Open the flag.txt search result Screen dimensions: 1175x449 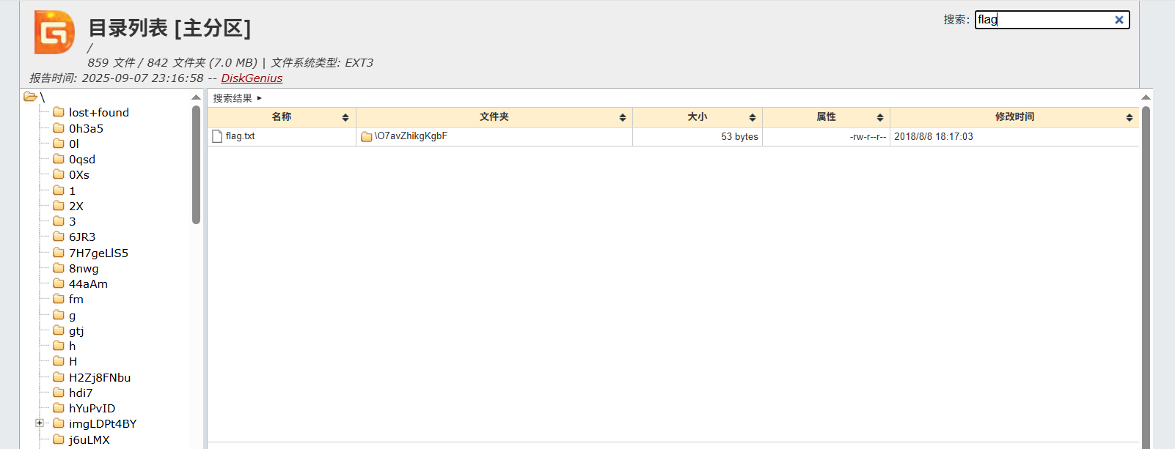(x=240, y=136)
